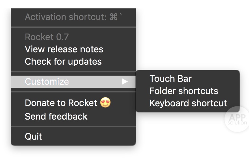This screenshot has height=159, width=249.
Task: Check for updates to Rocket
Action: pyautogui.click(x=63, y=61)
